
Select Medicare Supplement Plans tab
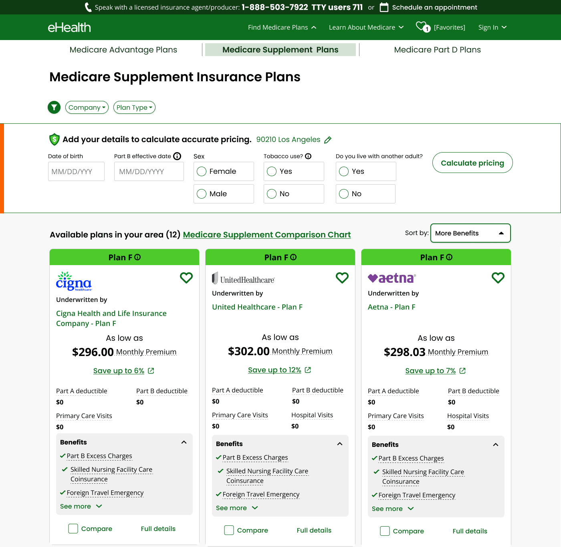(280, 50)
